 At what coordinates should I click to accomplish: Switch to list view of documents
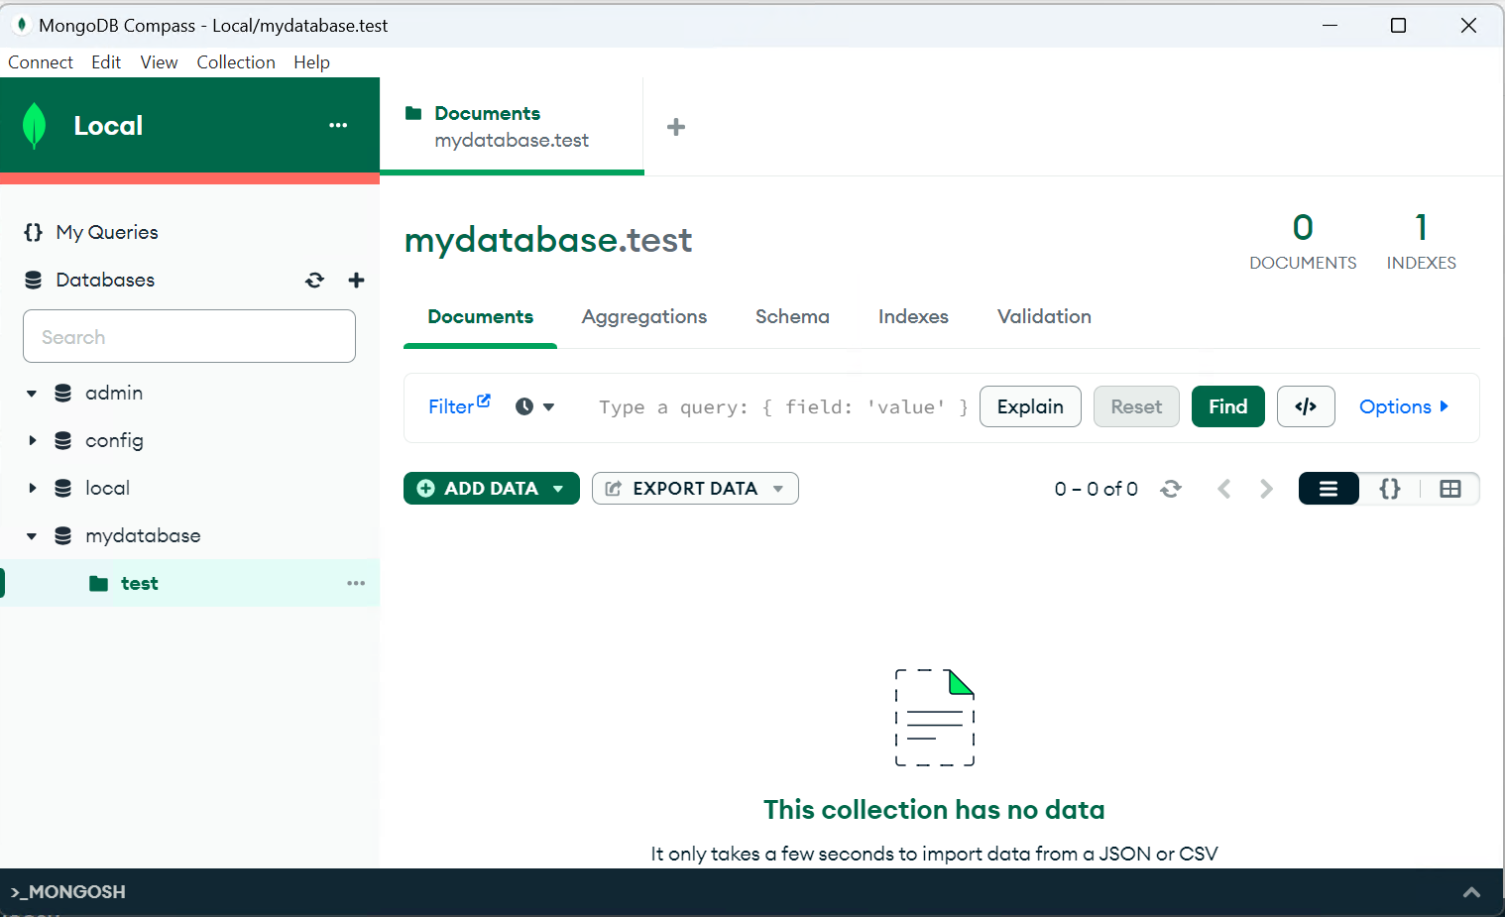coord(1329,489)
